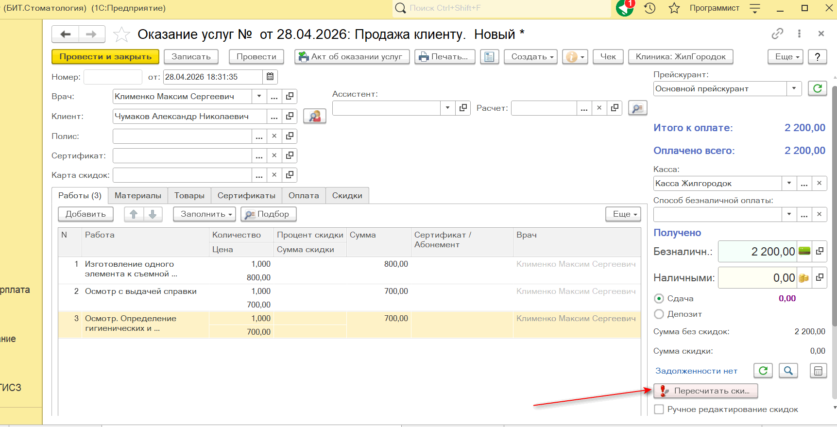
Task: Move the row up with arrow icon
Action: (x=134, y=214)
